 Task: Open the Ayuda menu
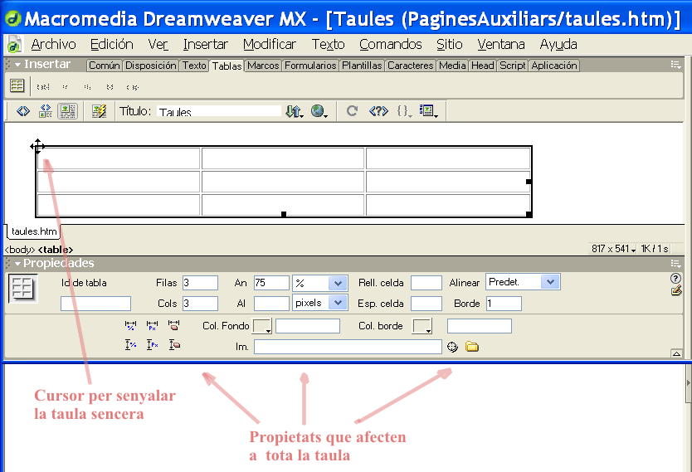(558, 44)
